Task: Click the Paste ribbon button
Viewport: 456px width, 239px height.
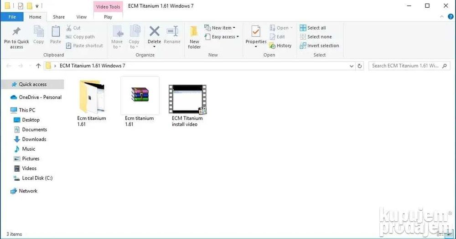Action: (x=56, y=35)
